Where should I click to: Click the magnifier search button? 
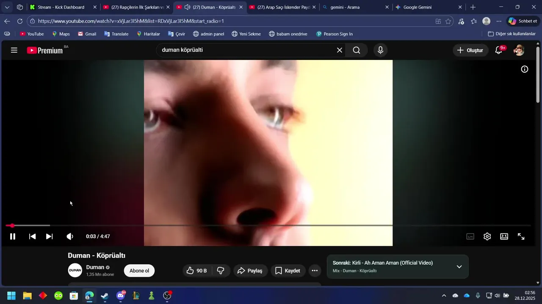tap(357, 50)
